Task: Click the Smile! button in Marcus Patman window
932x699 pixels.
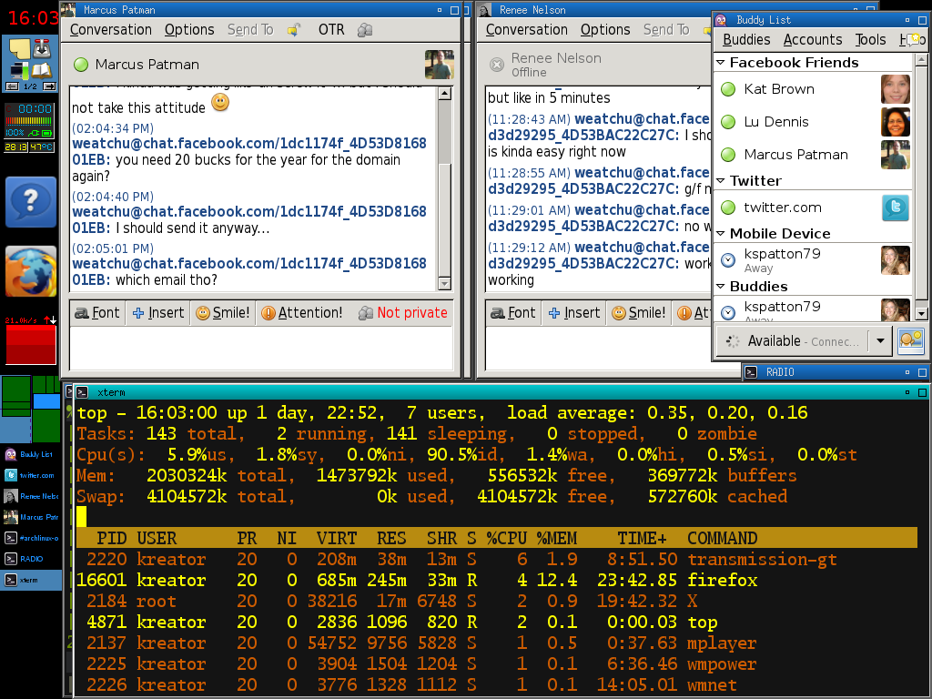Action: [x=223, y=313]
